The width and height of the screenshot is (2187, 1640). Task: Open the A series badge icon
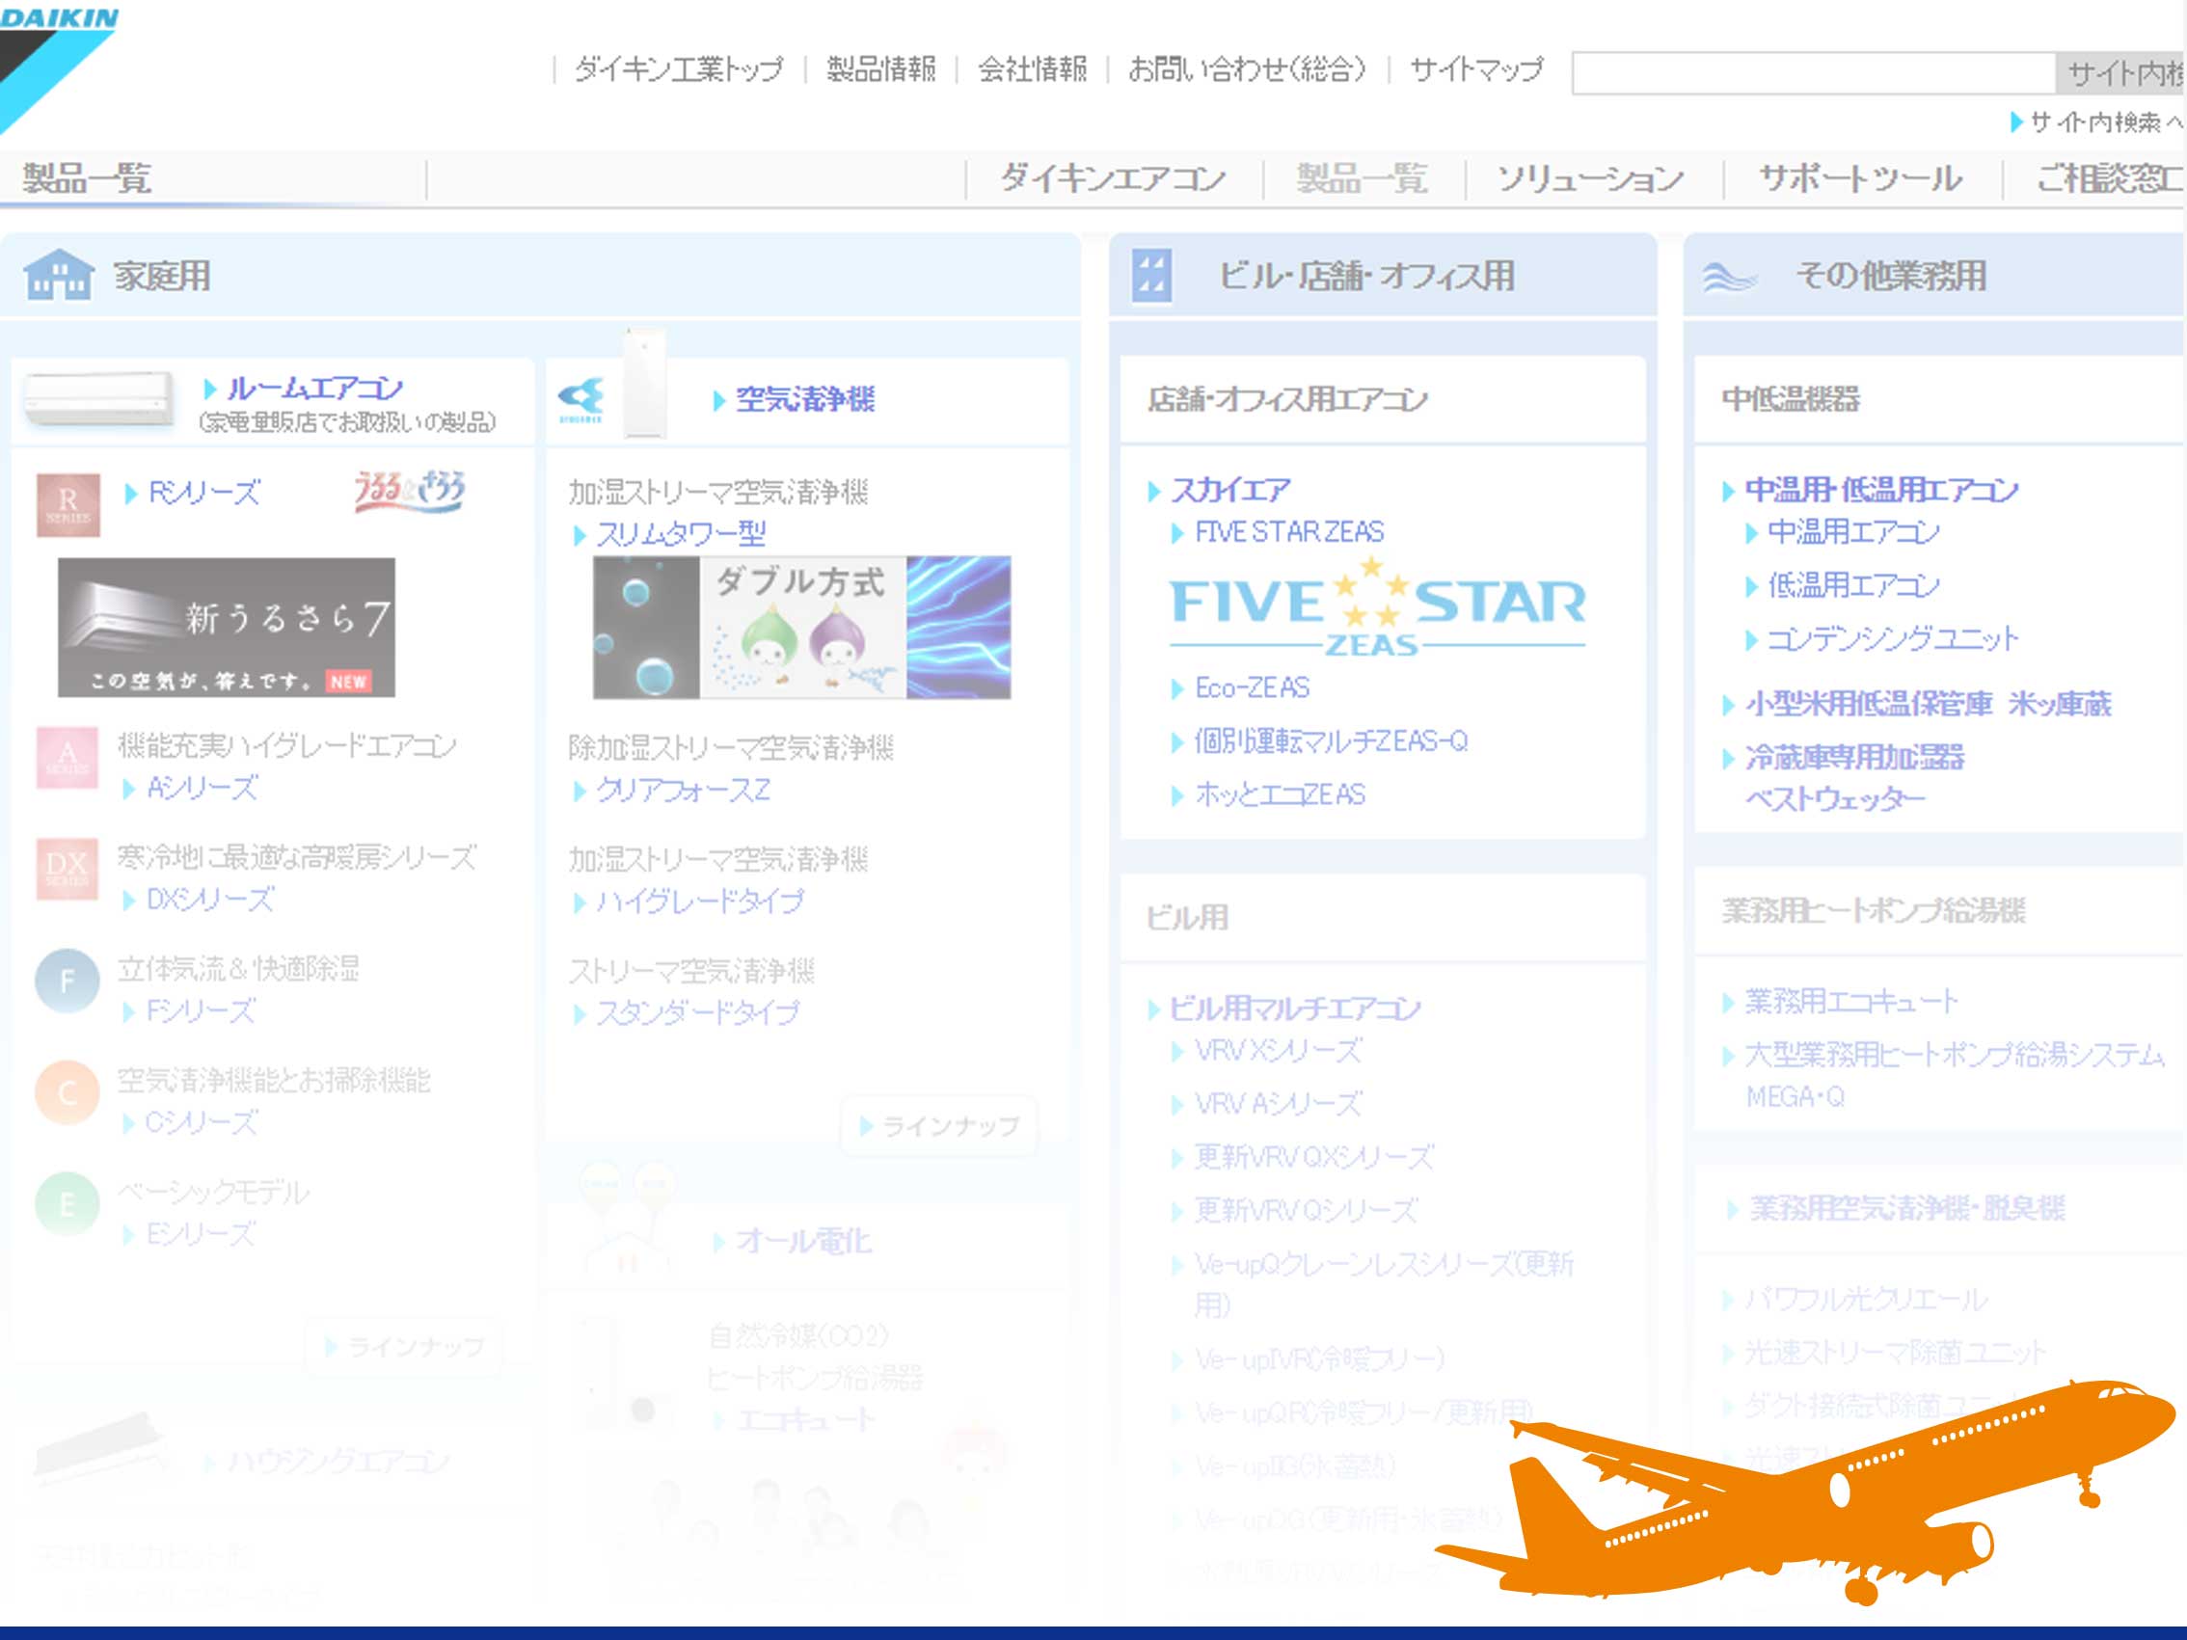67,758
